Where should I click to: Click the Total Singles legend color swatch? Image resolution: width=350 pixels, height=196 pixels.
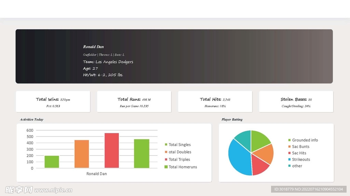click(166, 145)
